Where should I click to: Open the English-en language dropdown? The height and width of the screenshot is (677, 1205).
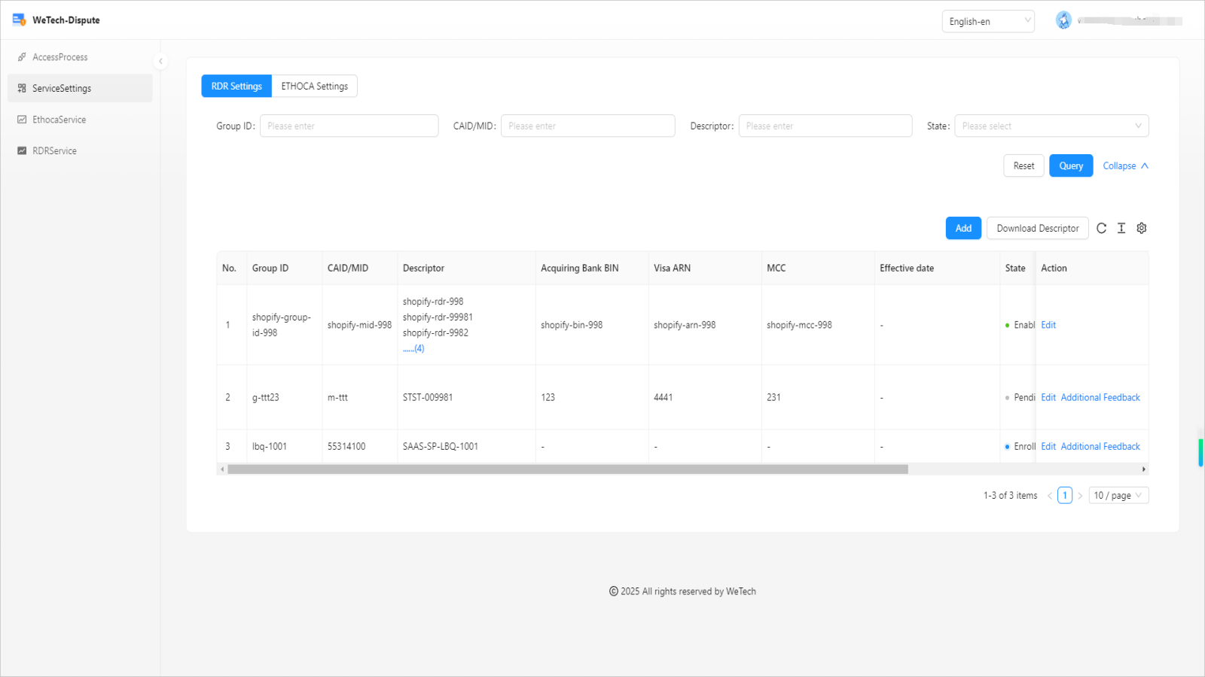988,21
